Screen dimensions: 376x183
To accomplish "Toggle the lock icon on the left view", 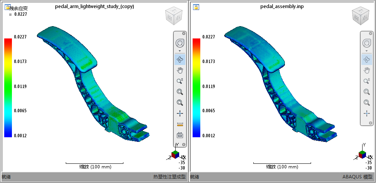I will coord(8,7).
